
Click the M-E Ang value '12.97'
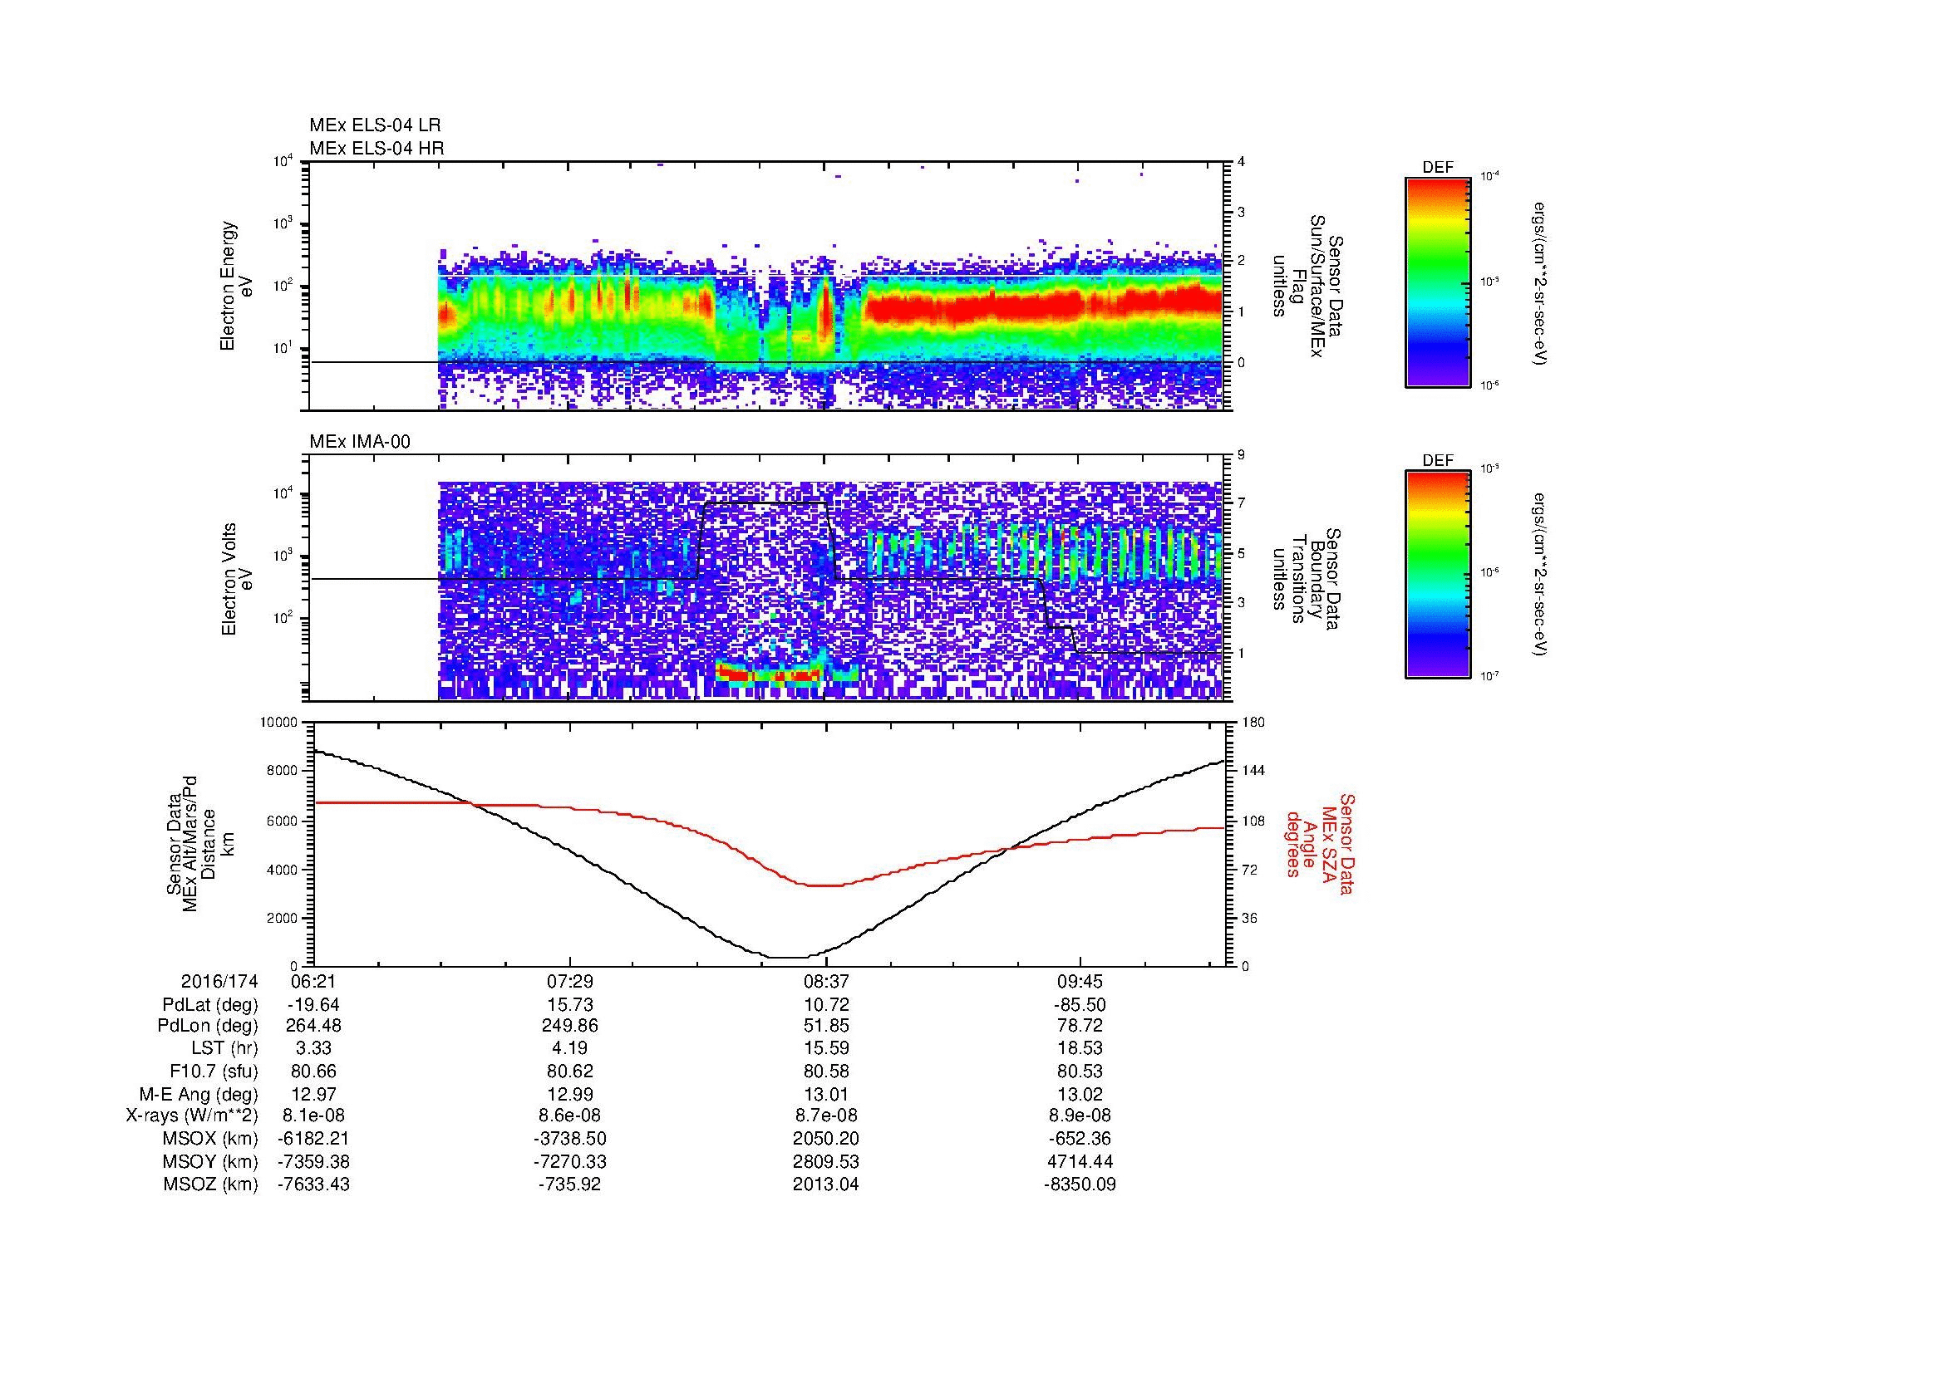313,1095
